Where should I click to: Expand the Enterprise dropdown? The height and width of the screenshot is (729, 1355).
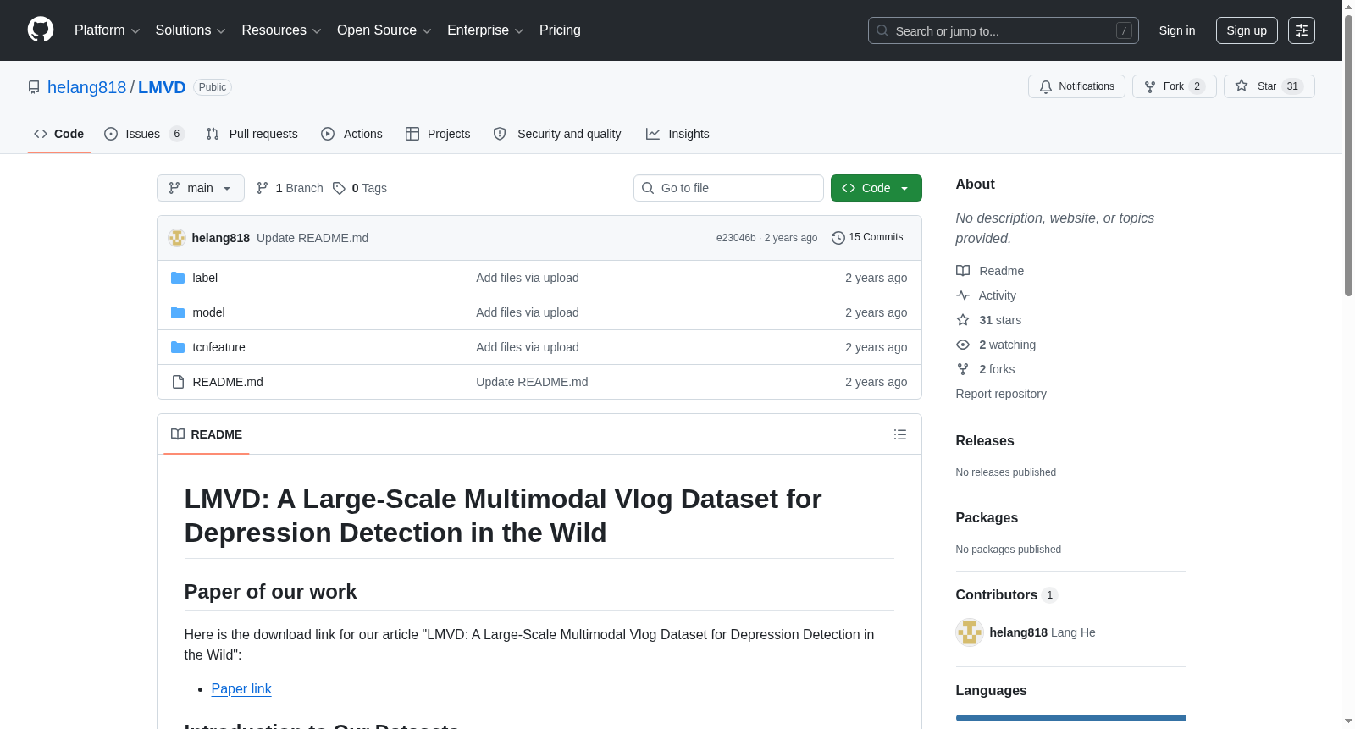pyautogui.click(x=486, y=30)
